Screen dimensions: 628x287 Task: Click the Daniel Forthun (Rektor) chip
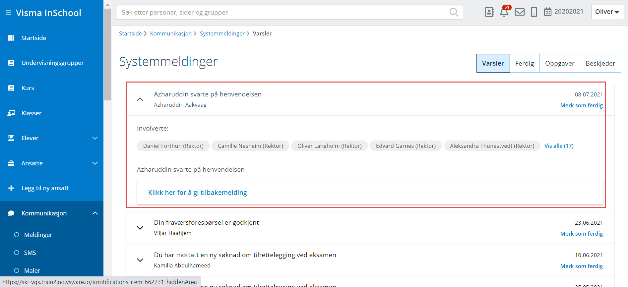click(173, 146)
